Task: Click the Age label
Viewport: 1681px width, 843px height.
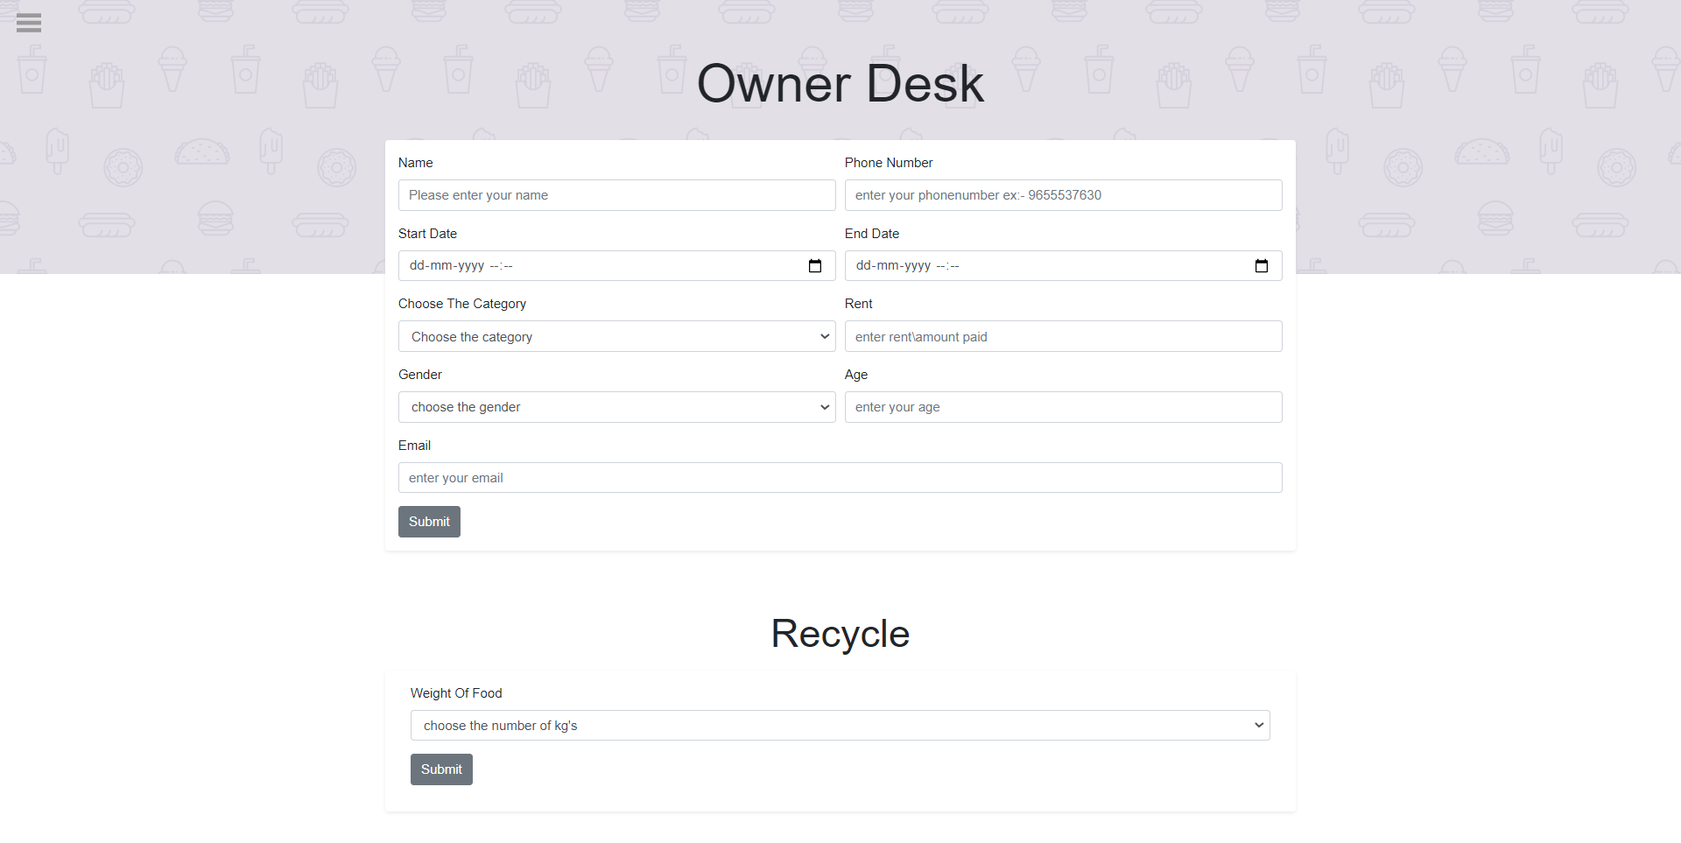Action: [856, 375]
